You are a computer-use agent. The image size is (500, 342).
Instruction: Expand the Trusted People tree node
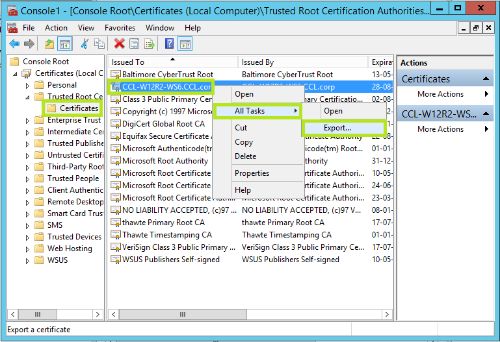(27, 179)
